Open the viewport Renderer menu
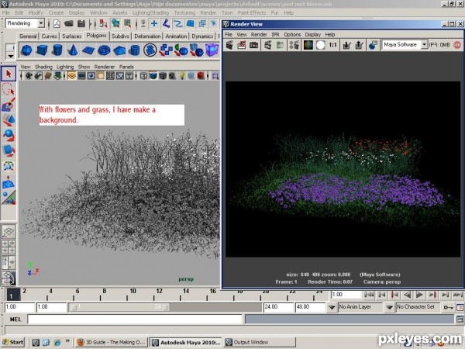The height and width of the screenshot is (349, 465). 105,67
